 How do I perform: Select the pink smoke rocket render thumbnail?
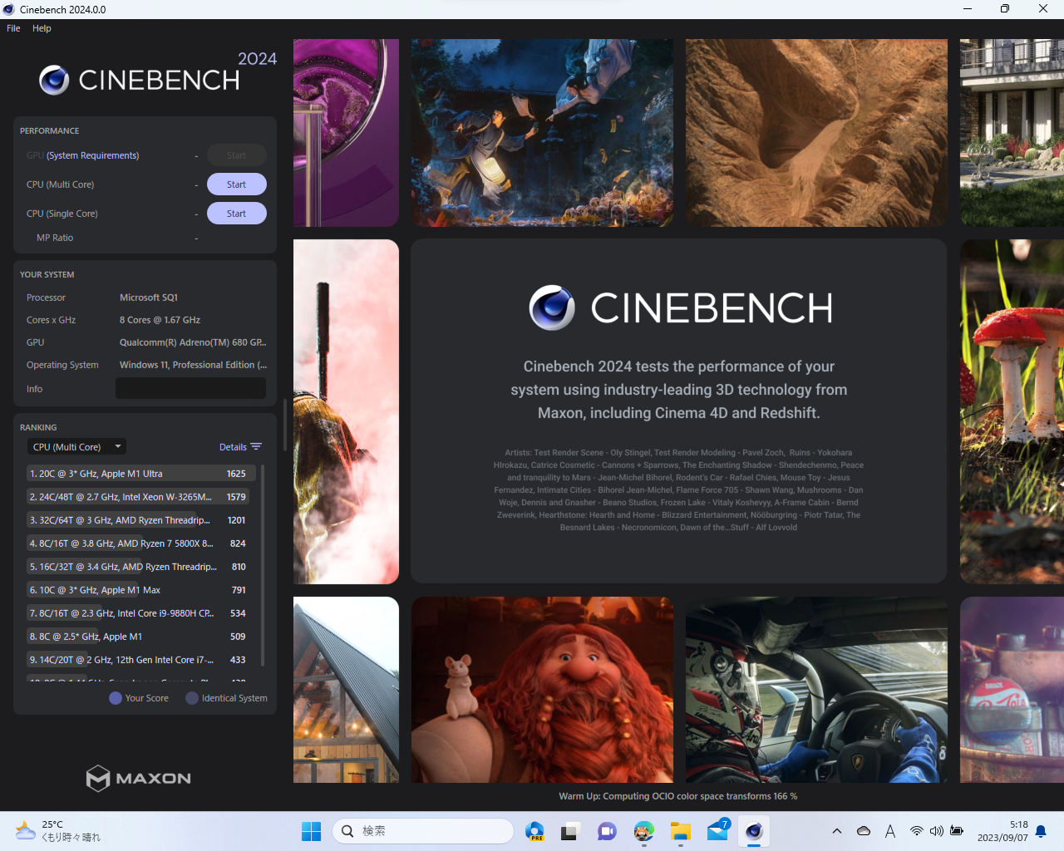[346, 411]
